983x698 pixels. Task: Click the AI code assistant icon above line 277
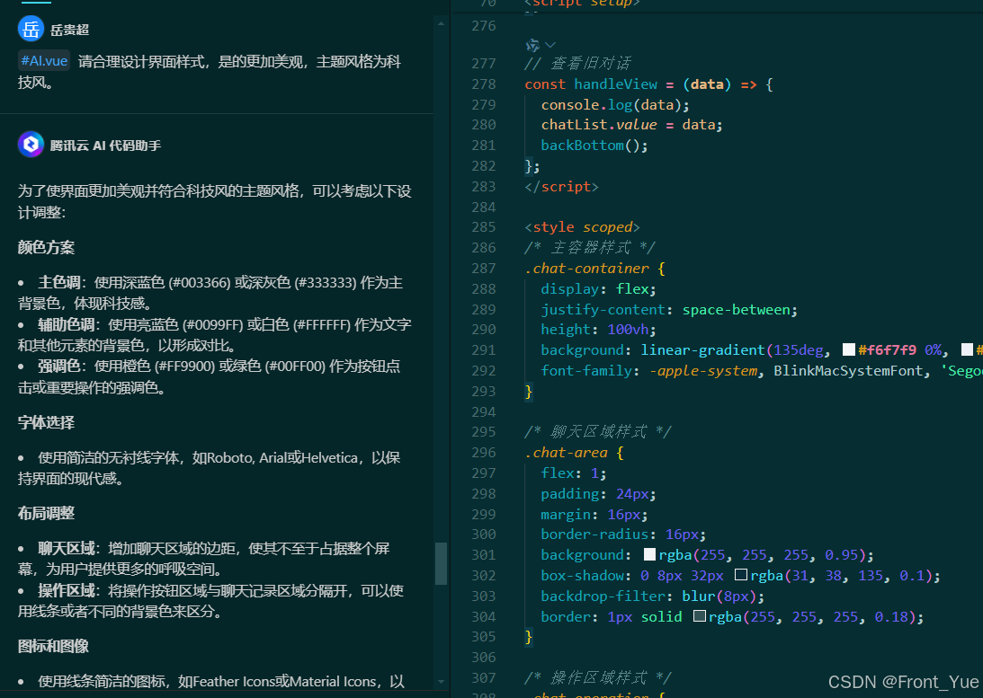coord(532,45)
